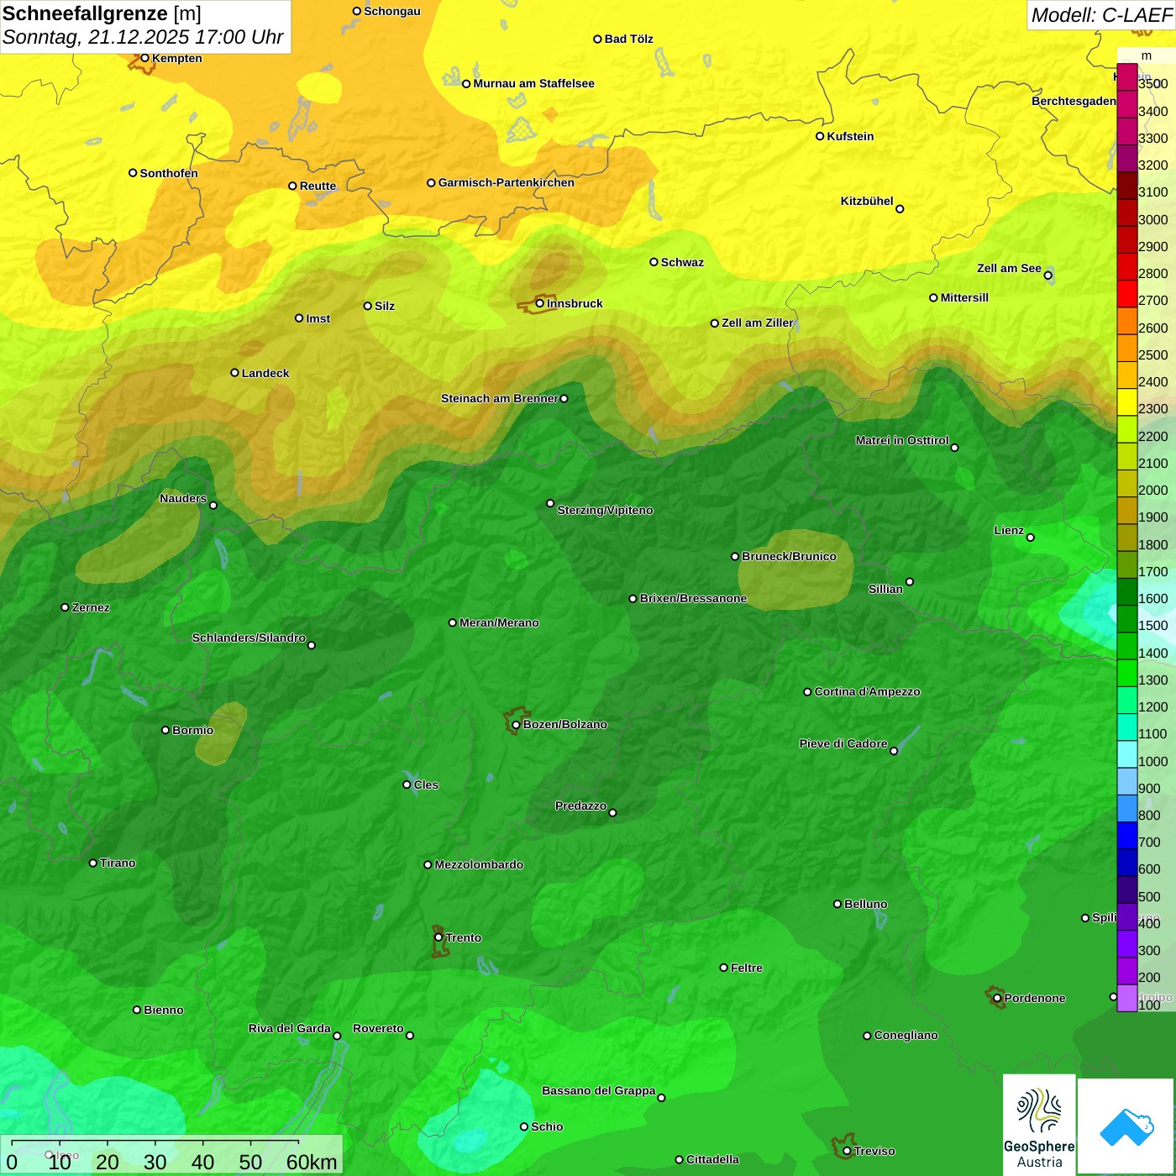
Task: Click the Steinach am Brenner marker dot
Action: coord(564,399)
